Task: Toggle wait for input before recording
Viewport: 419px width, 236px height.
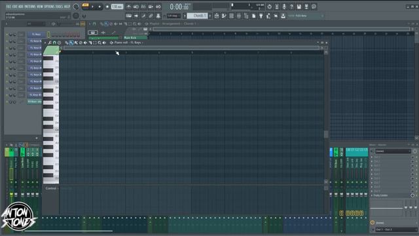Action: [x=136, y=7]
